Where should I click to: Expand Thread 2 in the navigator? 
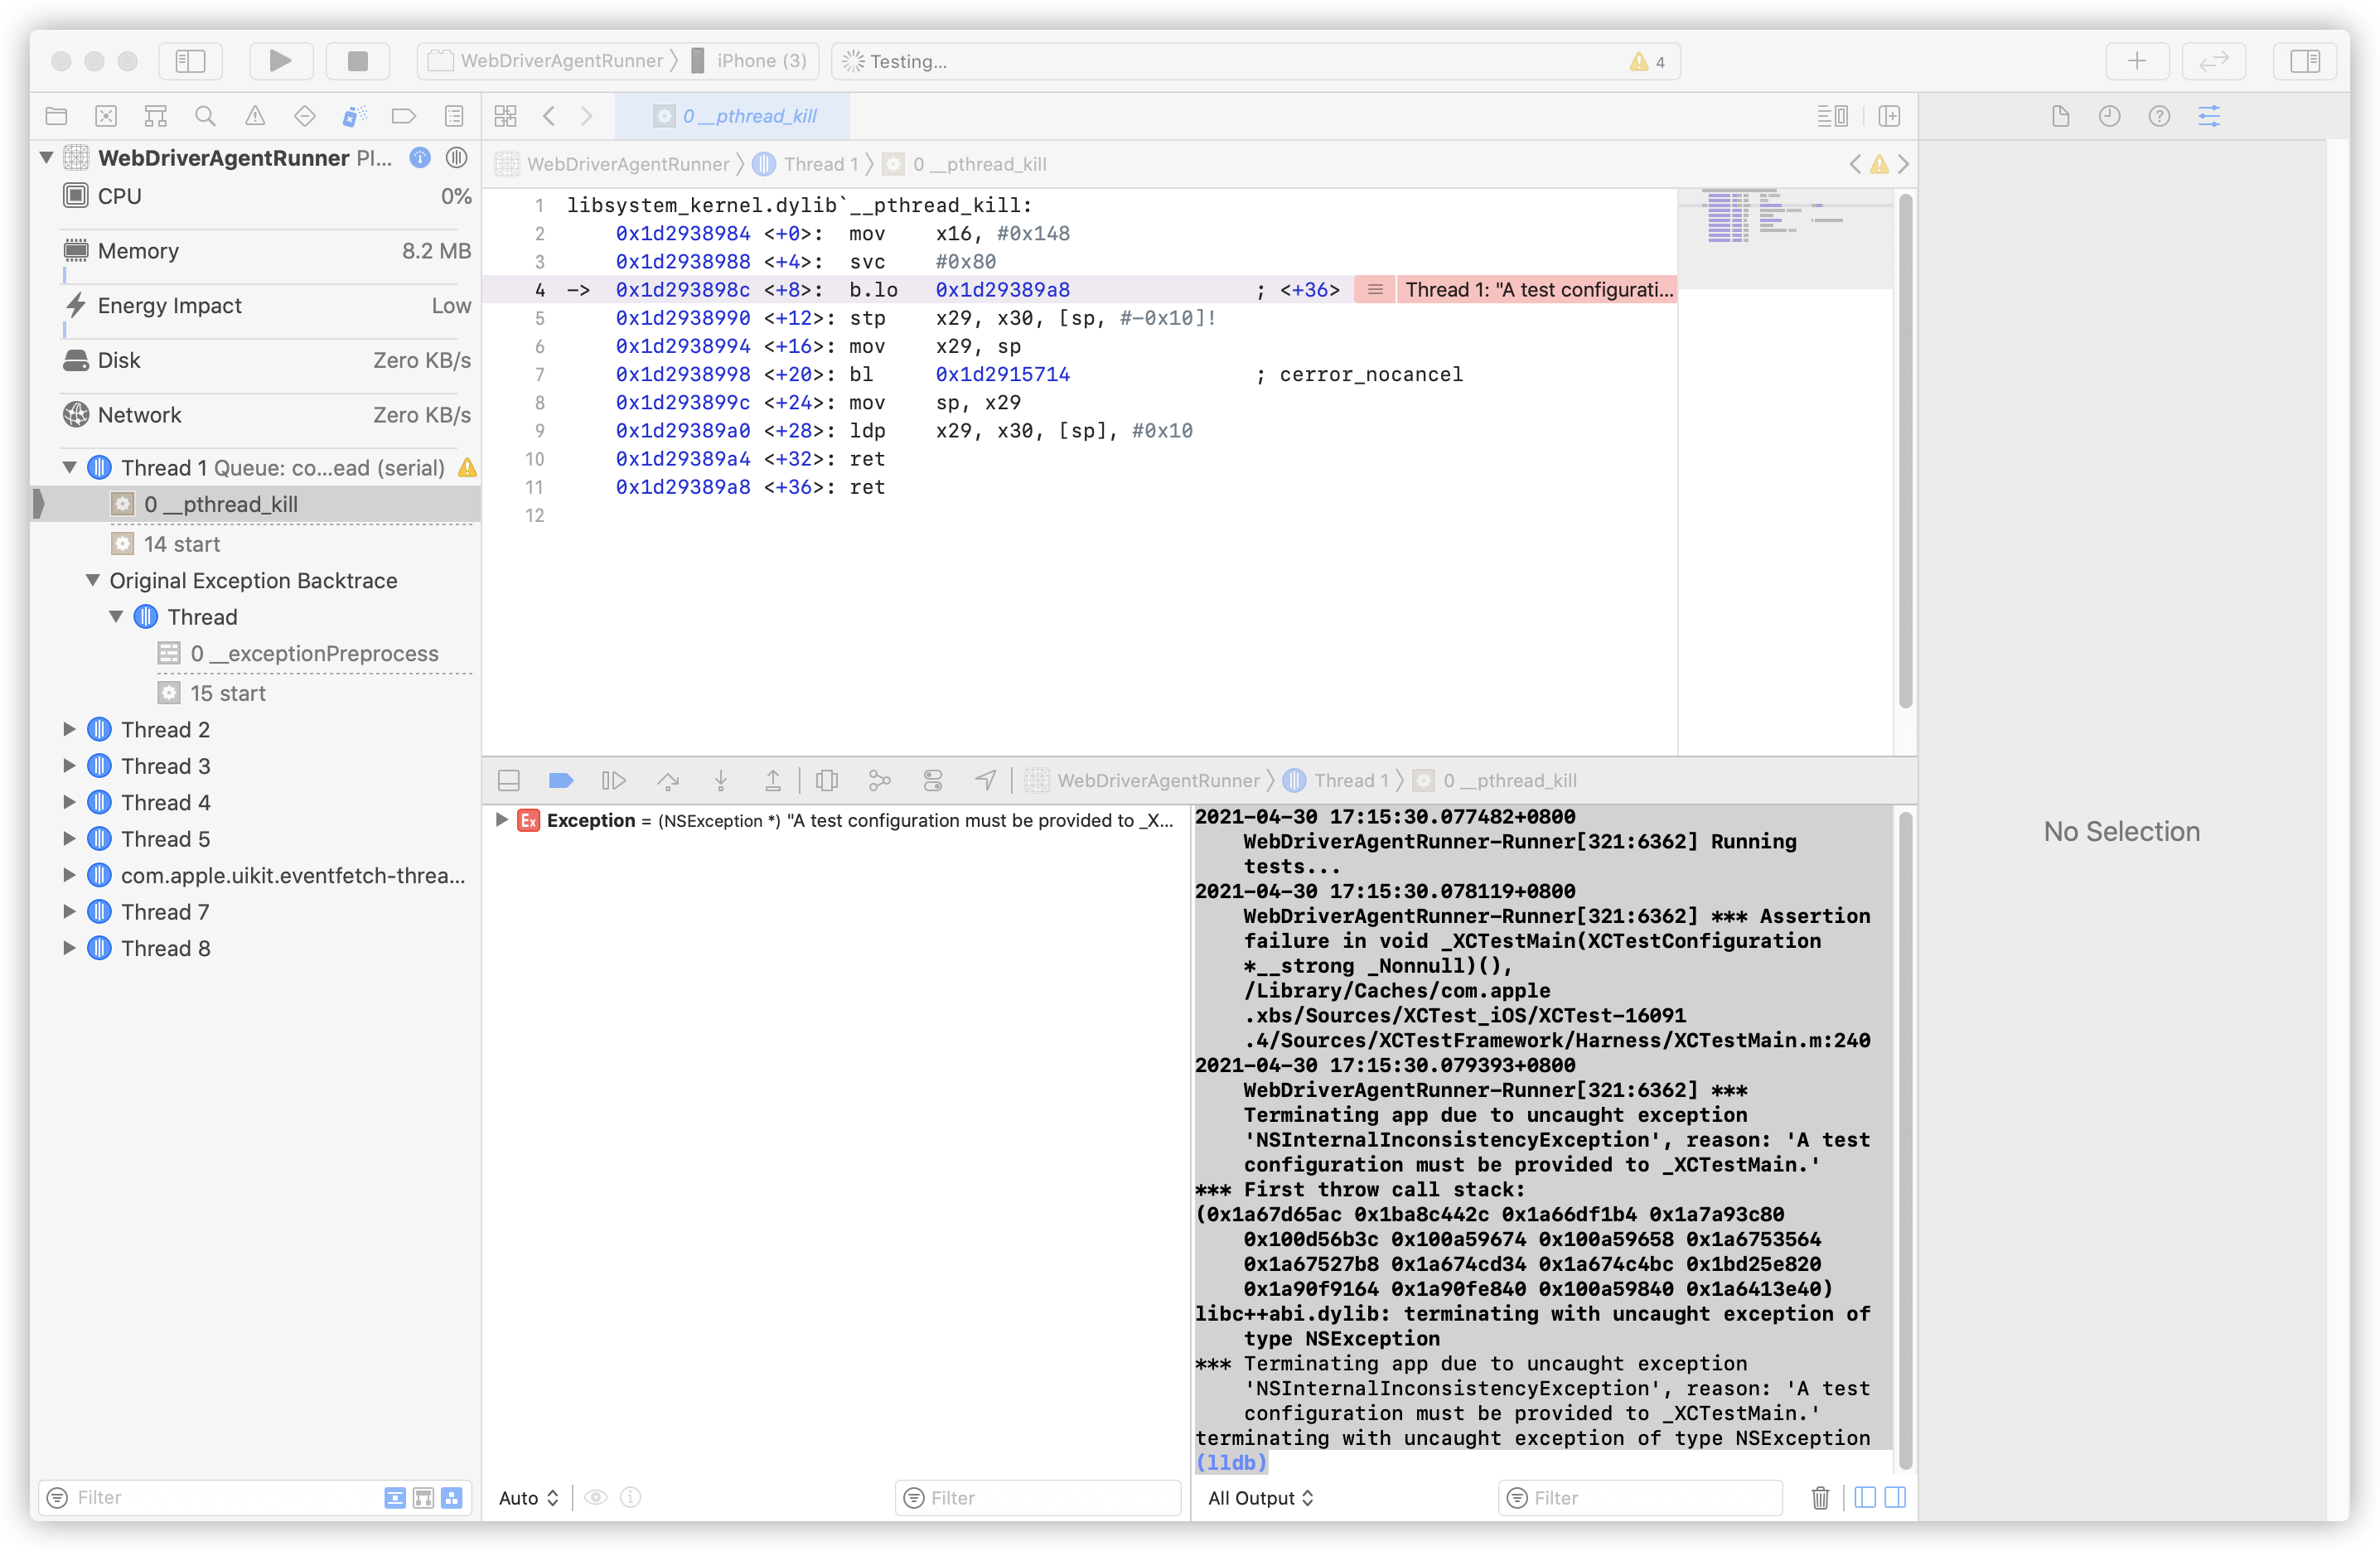click(x=68, y=729)
